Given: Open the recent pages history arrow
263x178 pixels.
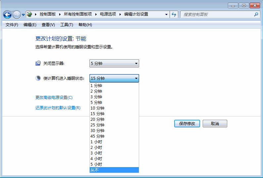Looking at the screenshot, I should pos(23,15).
